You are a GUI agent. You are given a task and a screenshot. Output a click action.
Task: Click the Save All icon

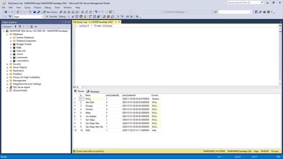click(x=38, y=12)
